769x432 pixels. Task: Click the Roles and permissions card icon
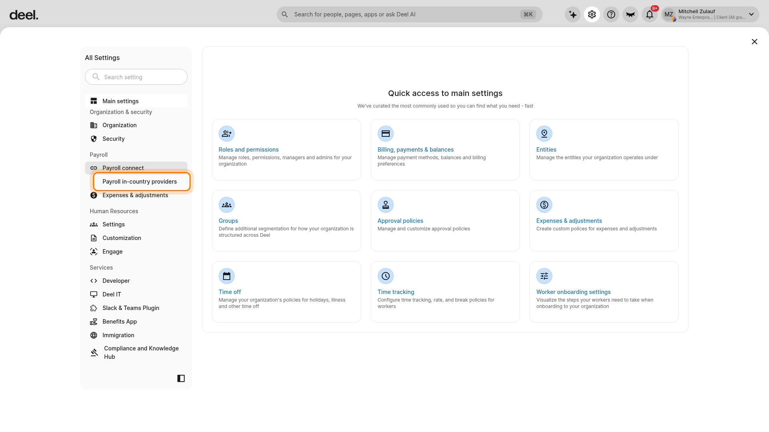coord(227,134)
